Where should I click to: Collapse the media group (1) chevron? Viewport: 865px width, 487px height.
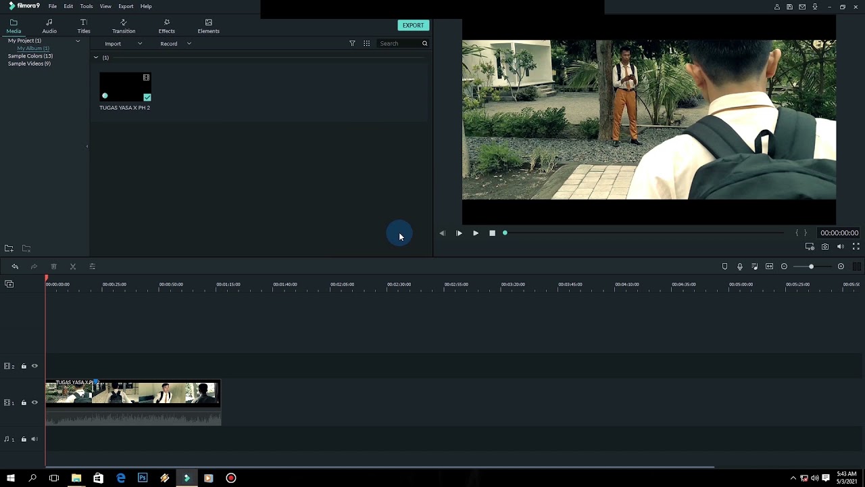[x=96, y=57]
